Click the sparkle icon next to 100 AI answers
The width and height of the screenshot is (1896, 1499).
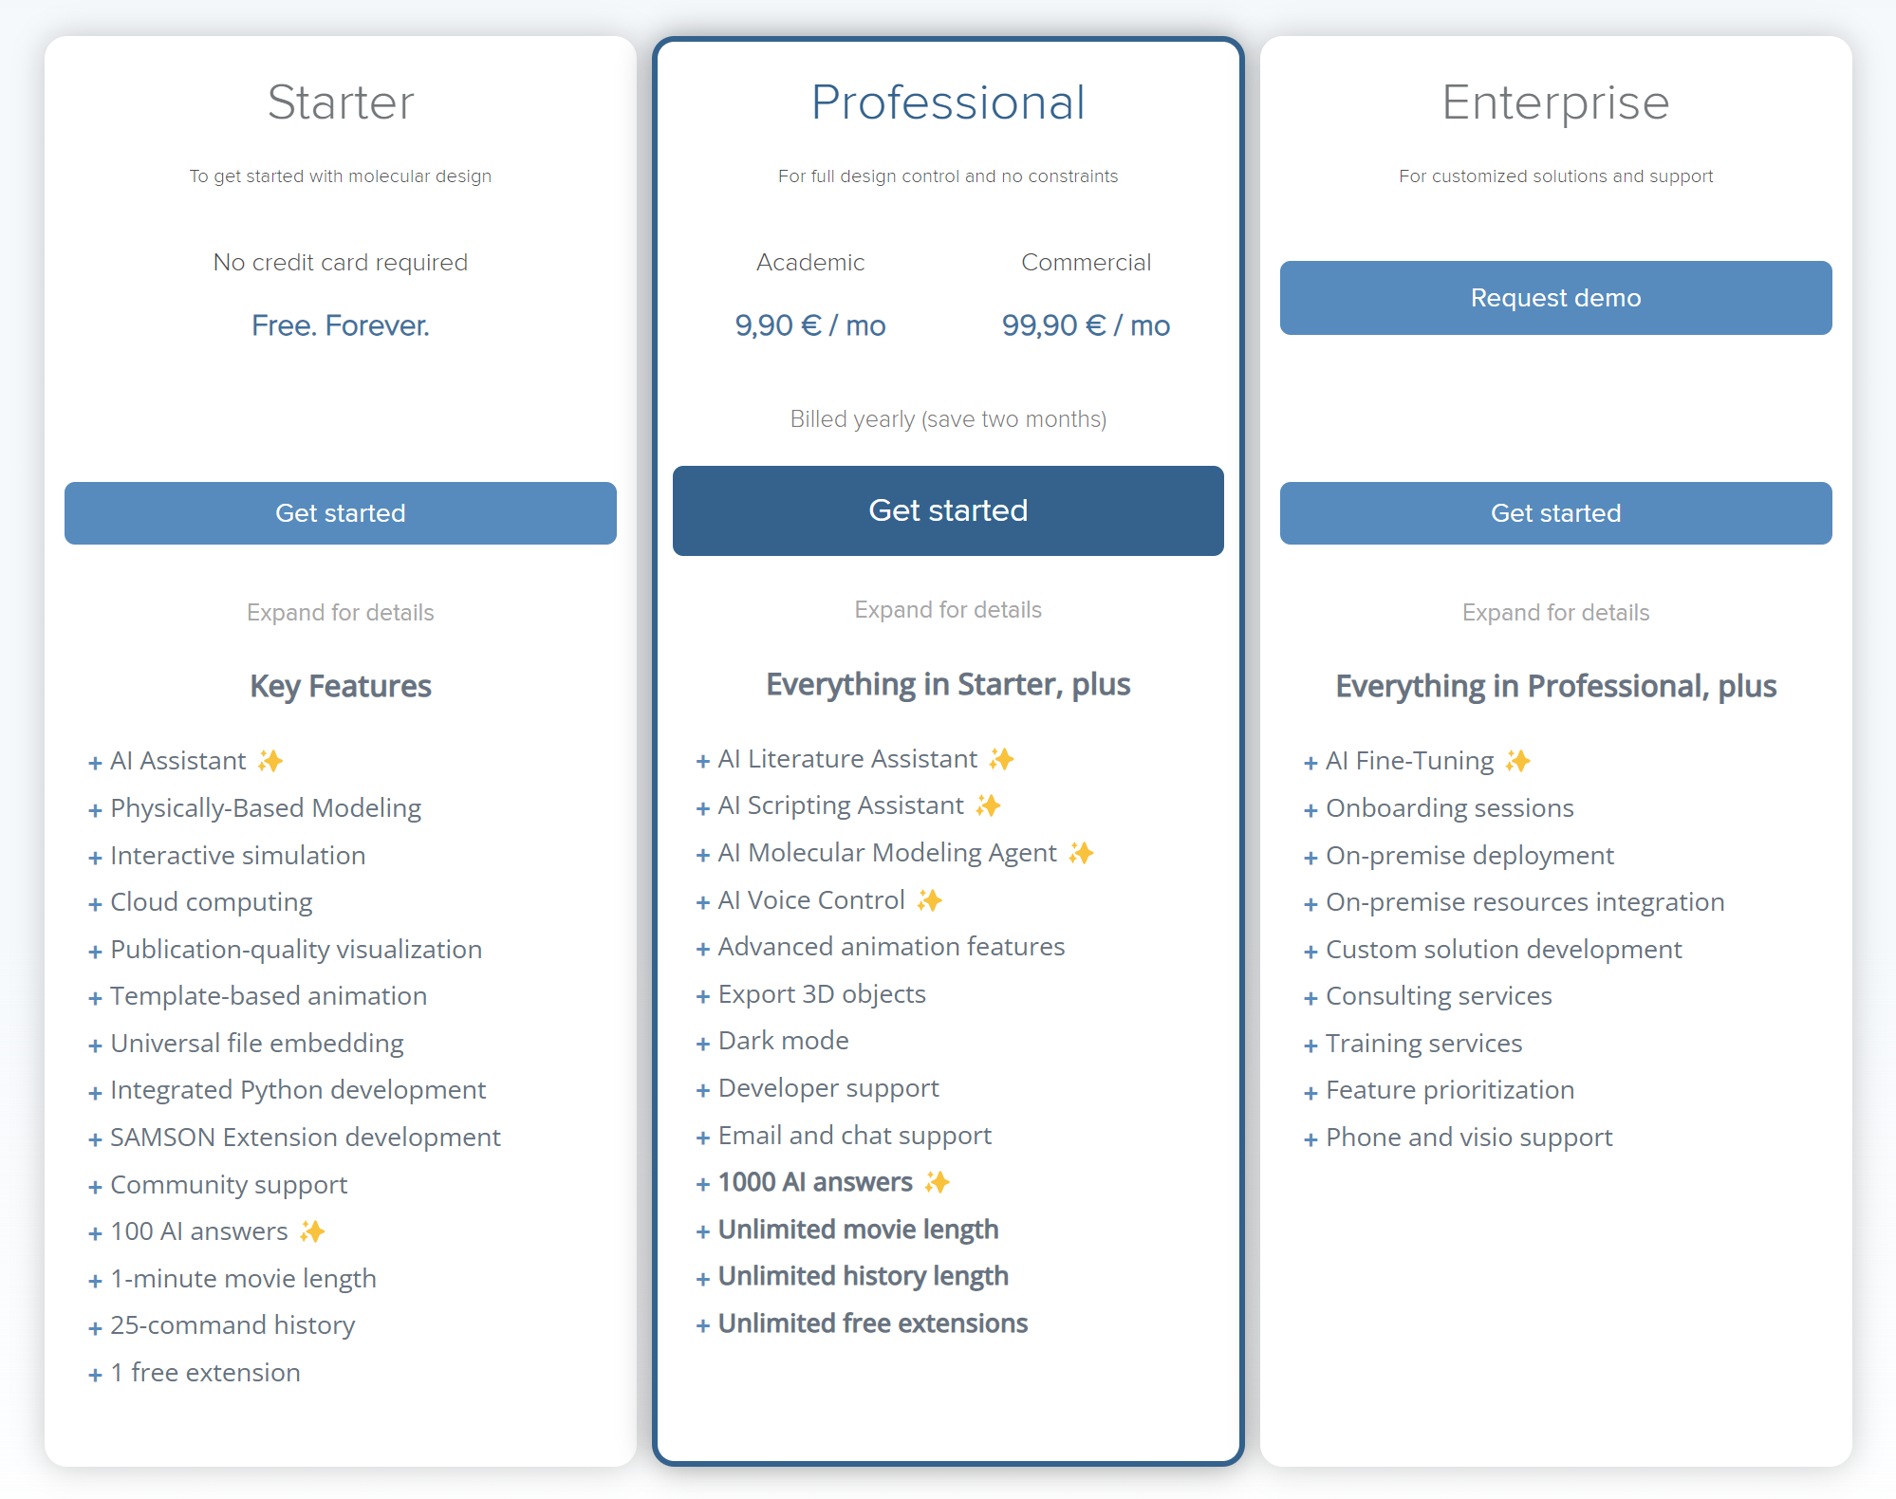click(312, 1231)
